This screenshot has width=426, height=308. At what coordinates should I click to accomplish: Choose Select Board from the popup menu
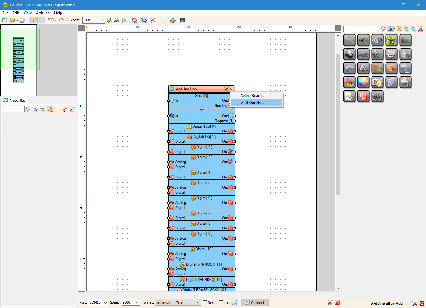[x=256, y=96]
